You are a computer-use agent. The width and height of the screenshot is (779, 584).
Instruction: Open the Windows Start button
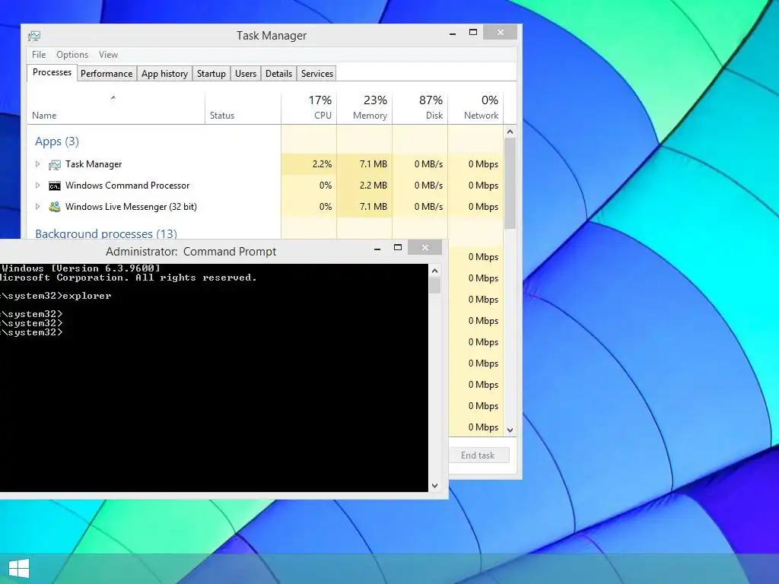click(19, 568)
